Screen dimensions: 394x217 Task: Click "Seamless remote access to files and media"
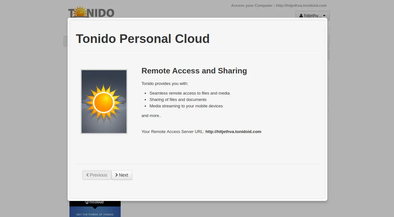pos(189,93)
